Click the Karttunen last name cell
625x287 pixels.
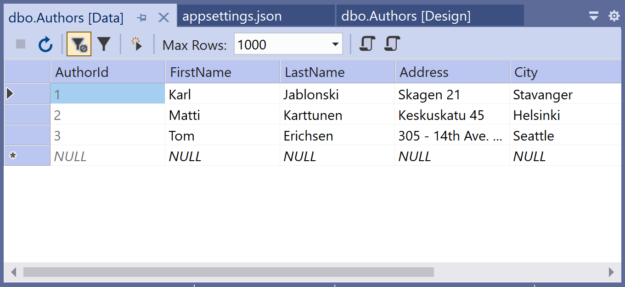[x=338, y=114]
